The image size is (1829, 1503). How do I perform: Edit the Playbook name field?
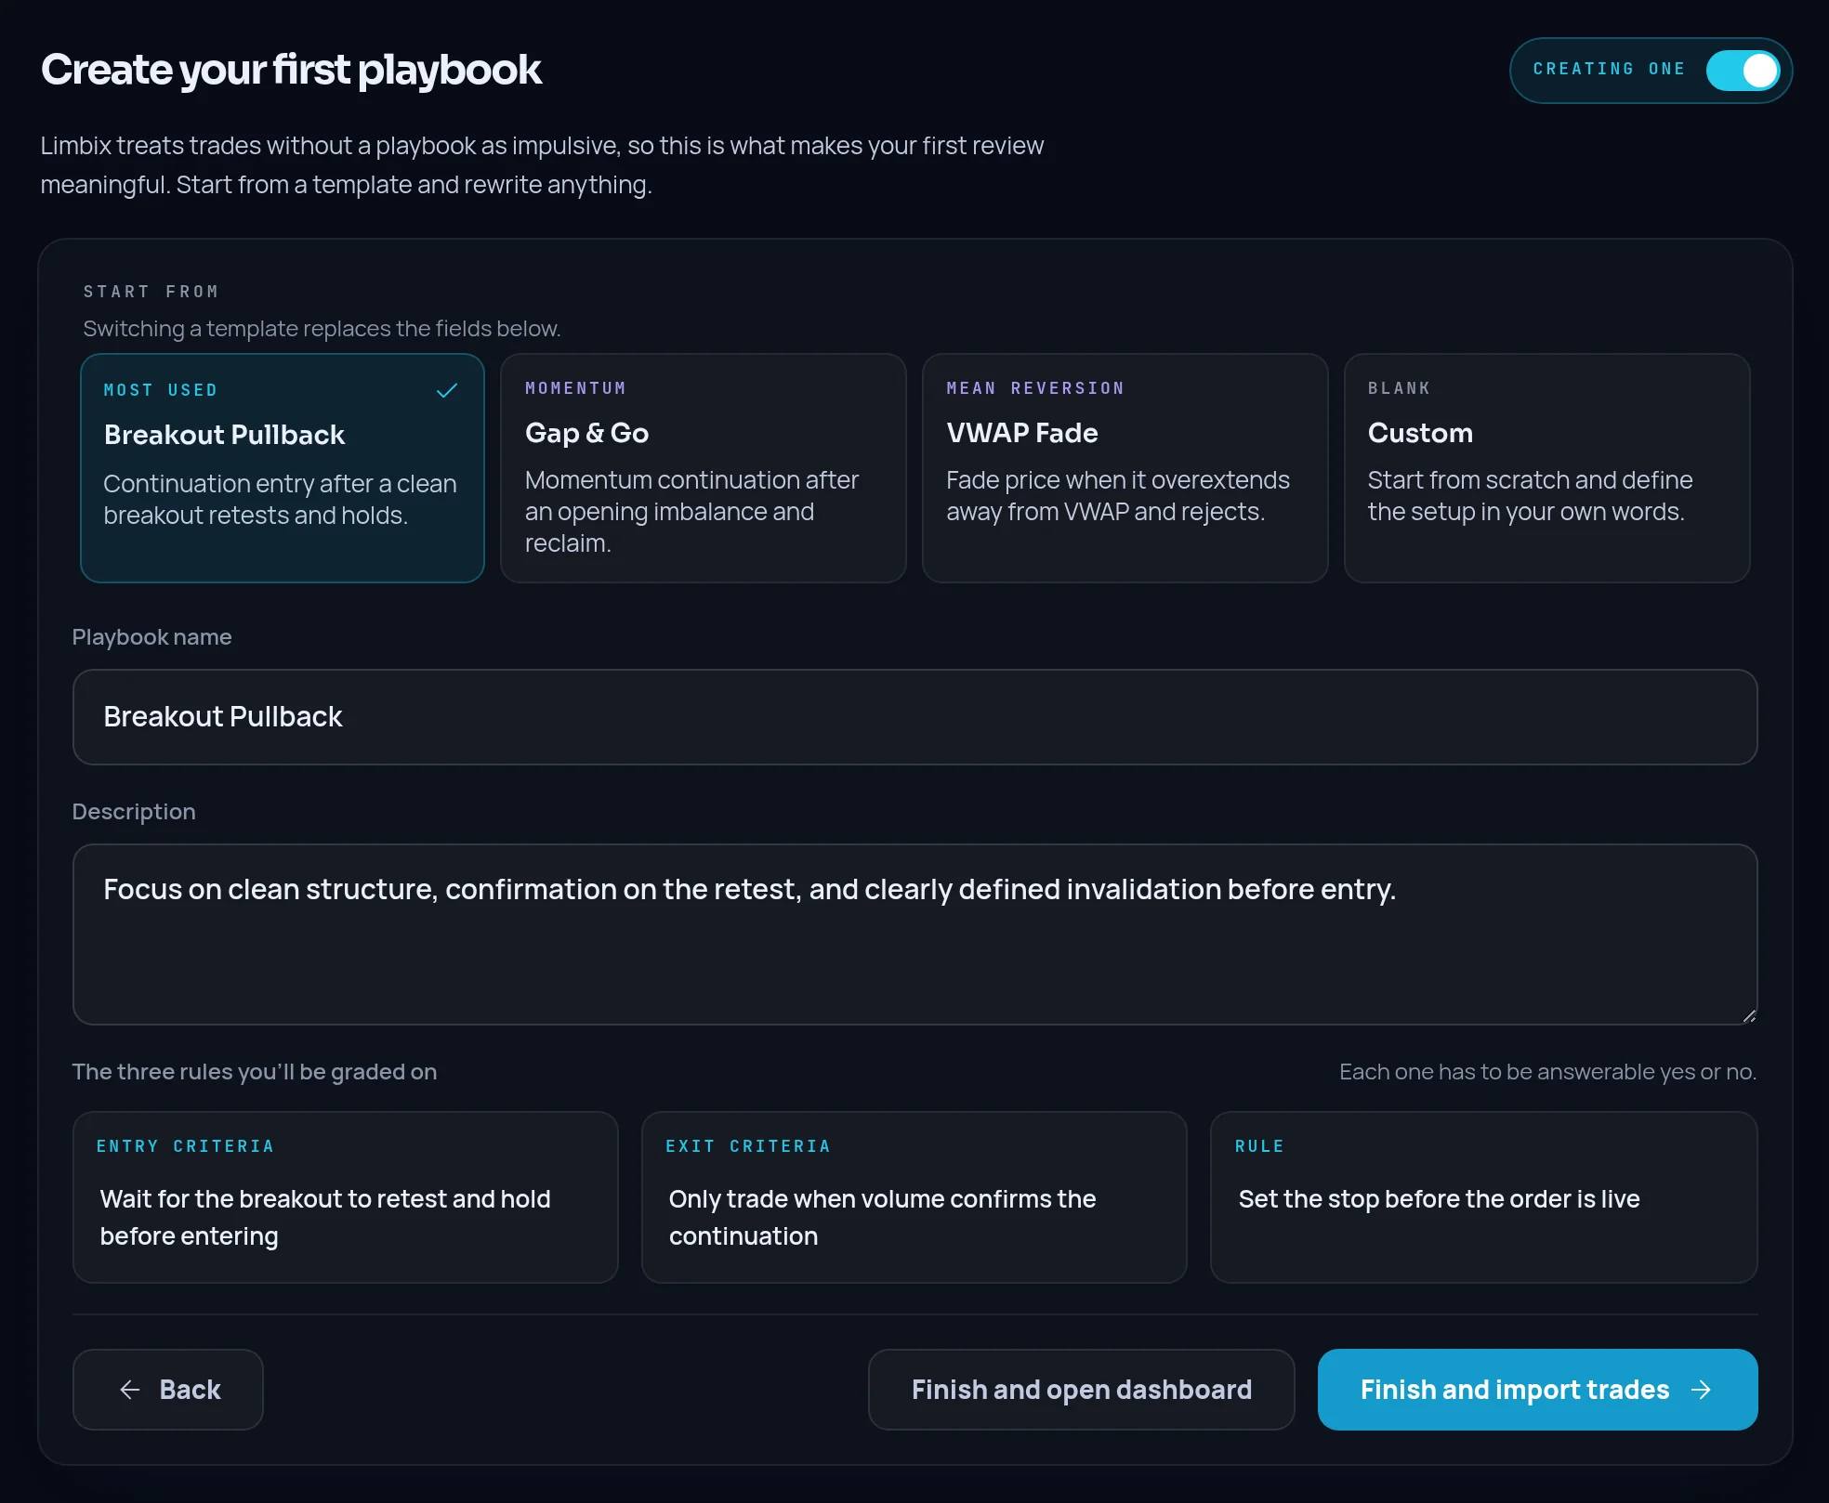tap(914, 717)
